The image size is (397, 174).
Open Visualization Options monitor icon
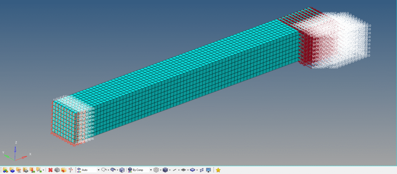(x=209, y=170)
